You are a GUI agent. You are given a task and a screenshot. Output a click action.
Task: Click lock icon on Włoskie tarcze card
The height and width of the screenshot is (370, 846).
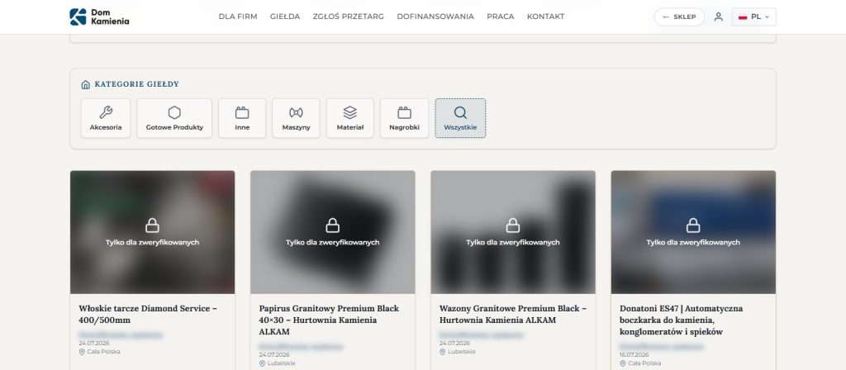[x=153, y=225]
